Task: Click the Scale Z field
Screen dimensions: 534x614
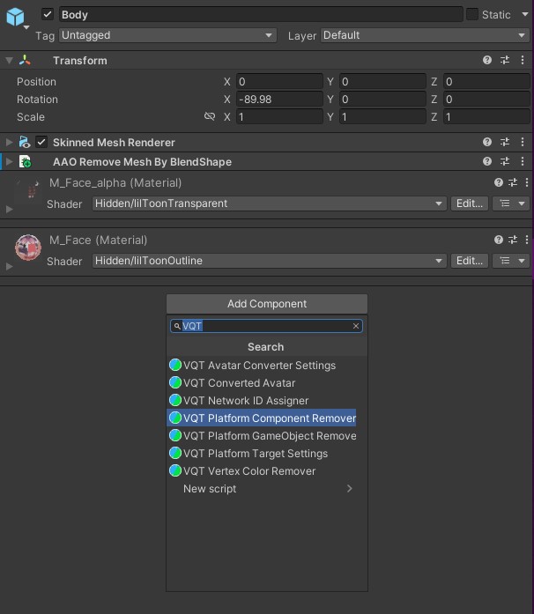Action: (486, 116)
